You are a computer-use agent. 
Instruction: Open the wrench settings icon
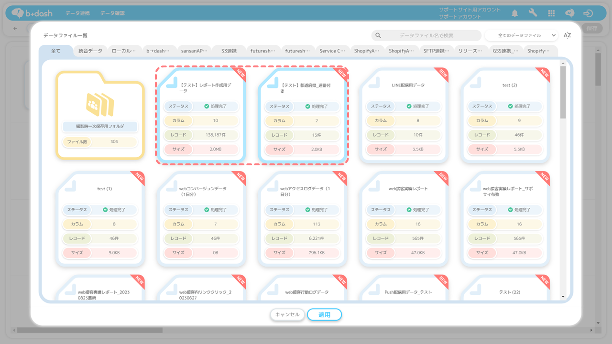533,13
